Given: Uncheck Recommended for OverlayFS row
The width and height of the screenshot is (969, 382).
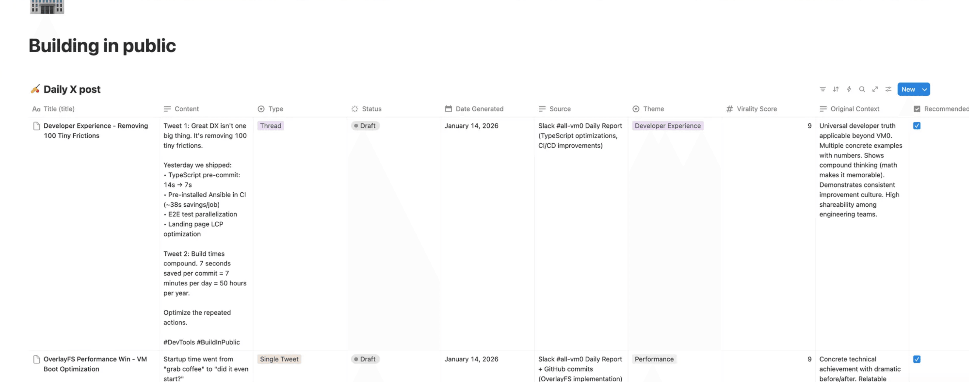Looking at the screenshot, I should pos(917,359).
